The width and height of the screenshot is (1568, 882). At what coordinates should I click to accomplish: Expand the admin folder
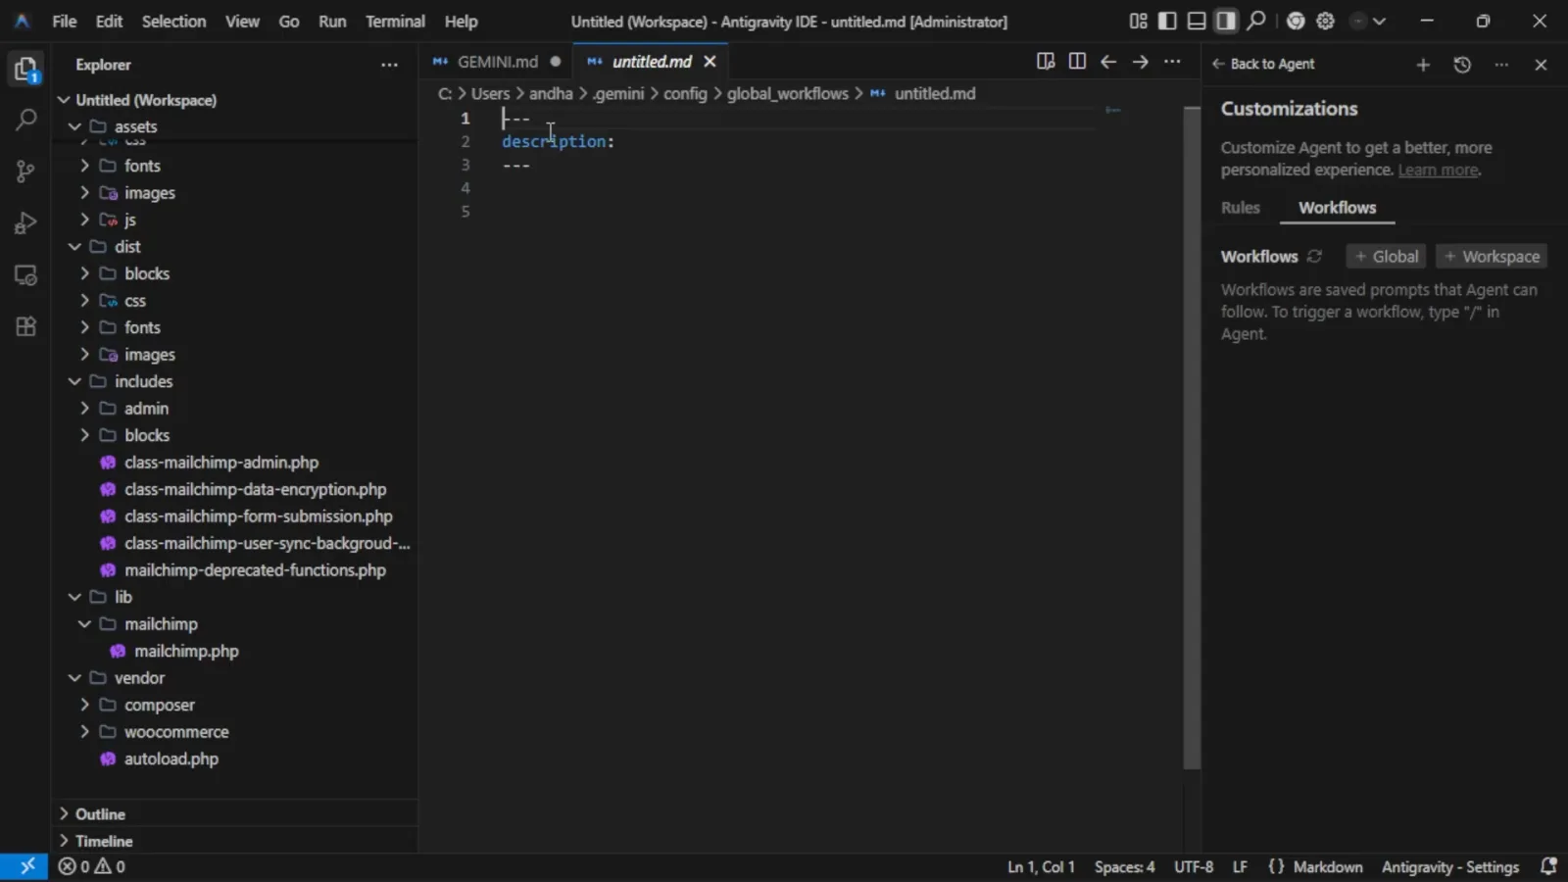[x=84, y=409]
